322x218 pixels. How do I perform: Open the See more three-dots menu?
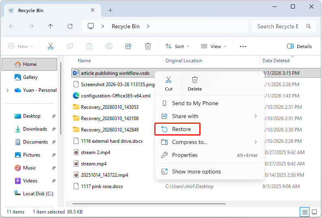point(243,47)
